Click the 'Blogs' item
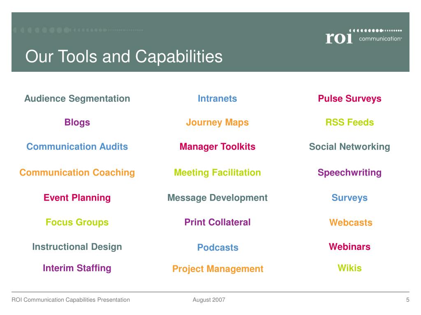 77,122
